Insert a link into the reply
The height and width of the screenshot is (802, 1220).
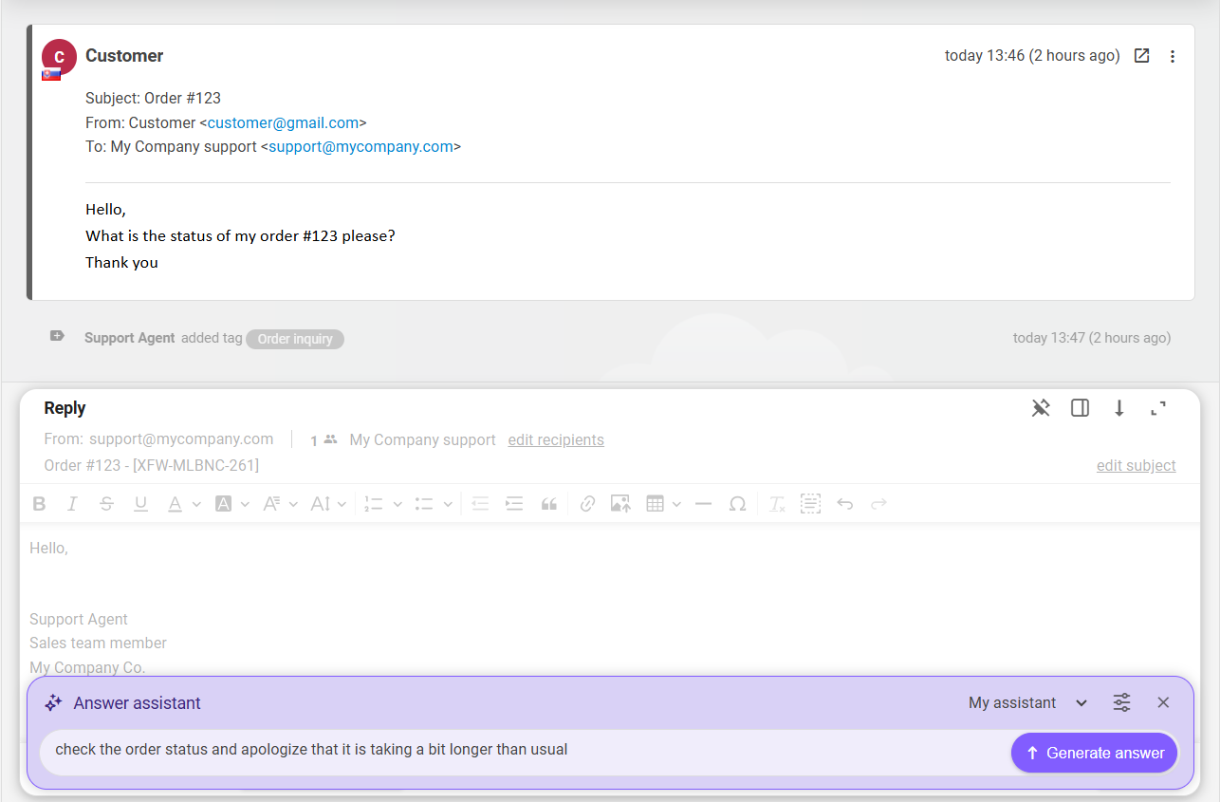point(587,503)
